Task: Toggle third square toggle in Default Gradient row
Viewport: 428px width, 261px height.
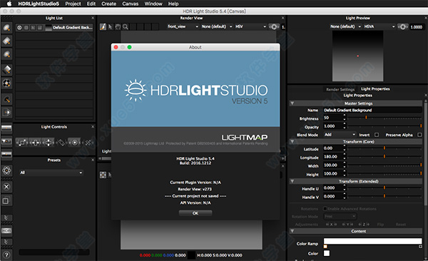Action: click(33, 28)
